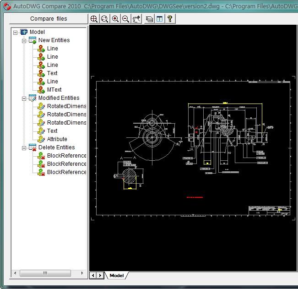Select the zoom window tool
Viewport: 298px width, 289px height.
click(x=104, y=19)
